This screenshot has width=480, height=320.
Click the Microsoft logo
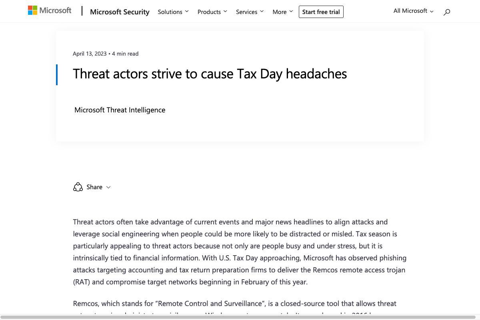coord(50,10)
